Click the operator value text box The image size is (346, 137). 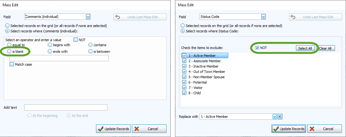[x=59, y=58]
